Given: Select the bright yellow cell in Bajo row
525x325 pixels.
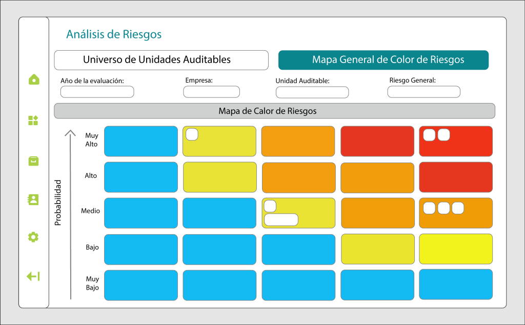Looking at the screenshot, I should (456, 249).
